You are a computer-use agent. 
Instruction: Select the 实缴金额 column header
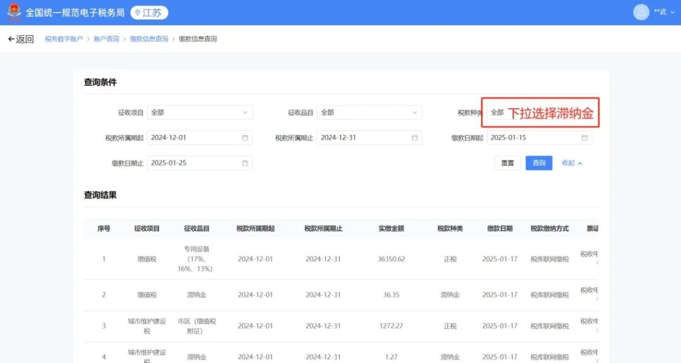pyautogui.click(x=391, y=228)
